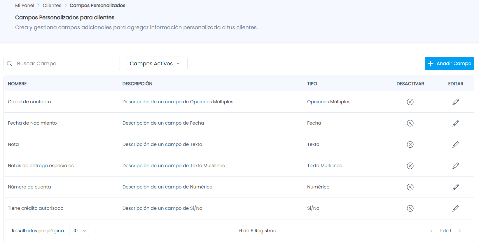
Task: Edit the Fecha de Nacimiento field
Action: pos(456,123)
